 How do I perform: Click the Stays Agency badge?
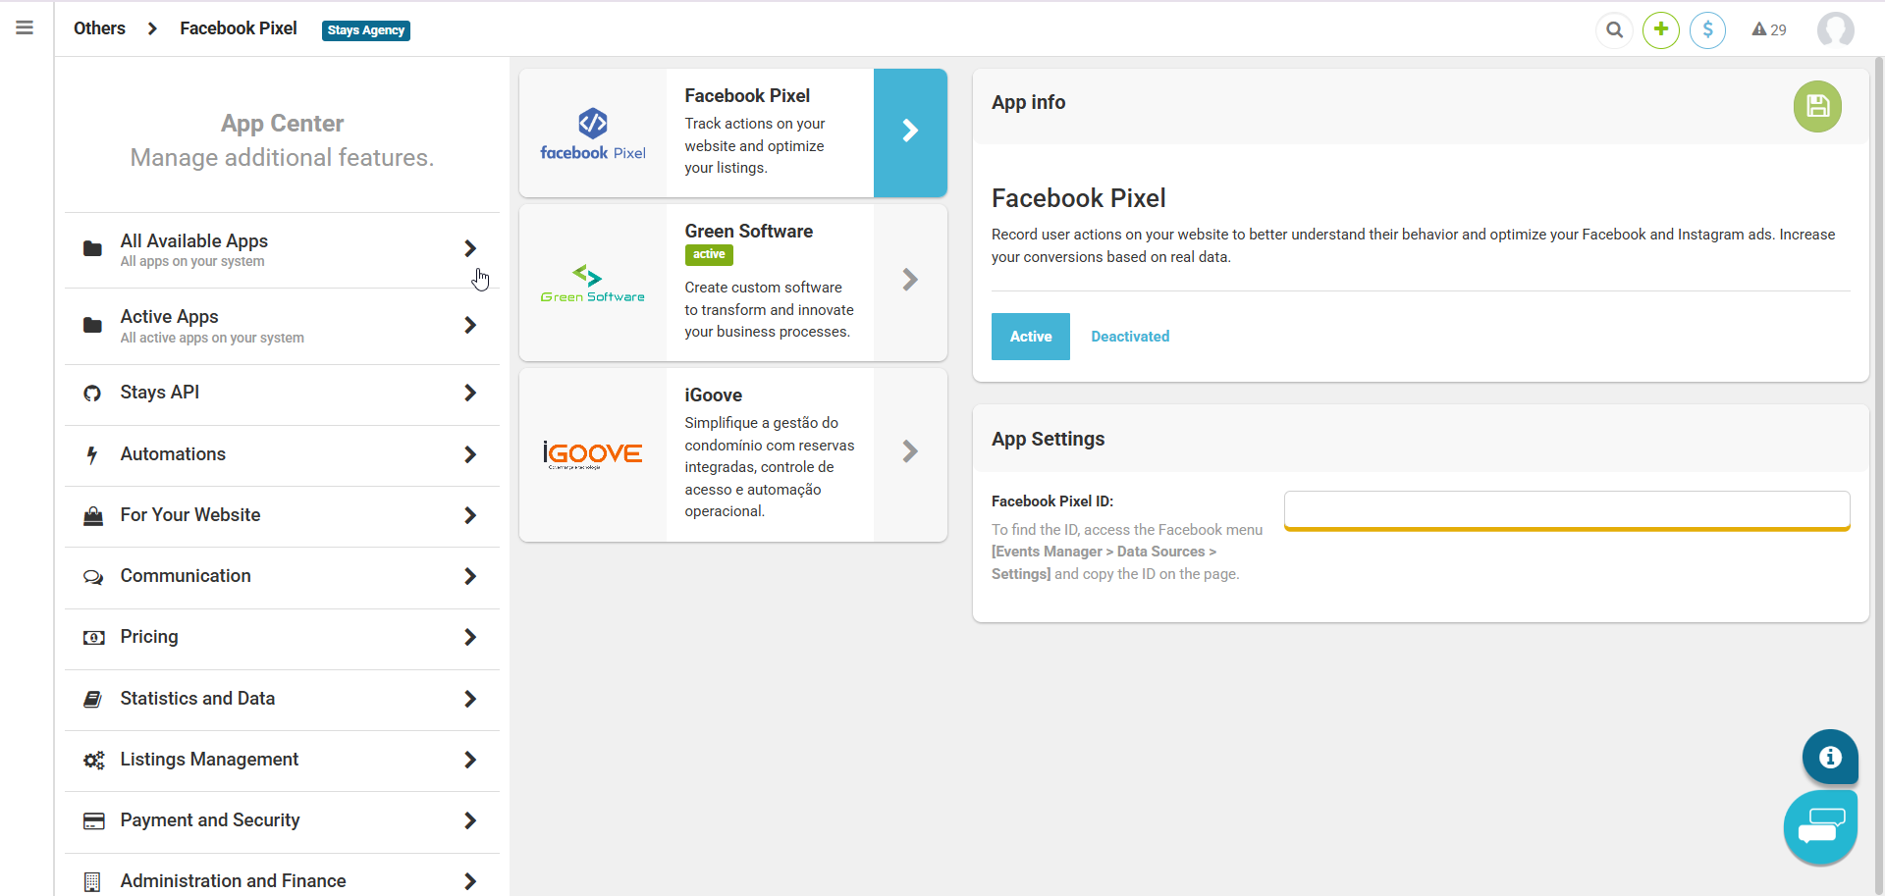[x=366, y=30]
